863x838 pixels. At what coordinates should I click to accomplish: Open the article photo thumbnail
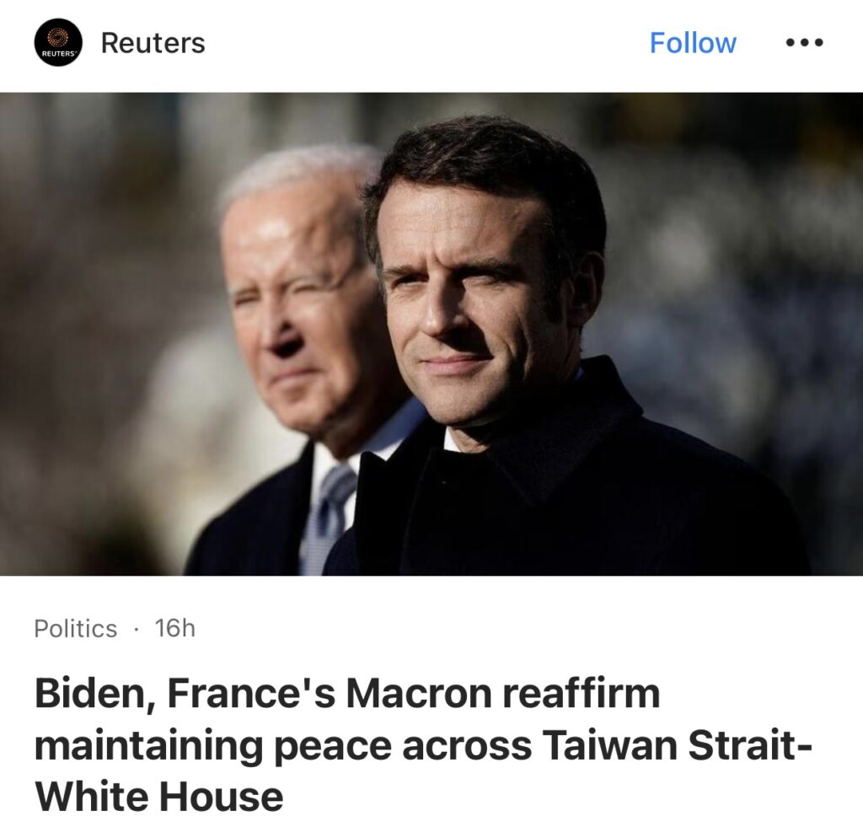431,334
